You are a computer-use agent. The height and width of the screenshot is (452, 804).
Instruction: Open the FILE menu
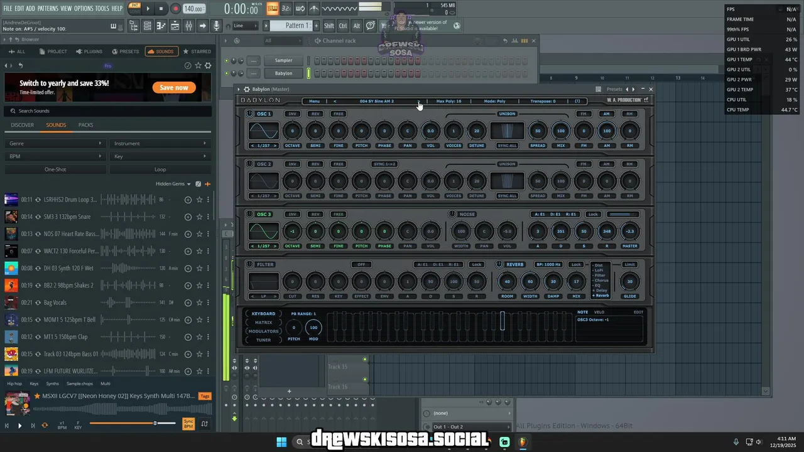[x=8, y=8]
